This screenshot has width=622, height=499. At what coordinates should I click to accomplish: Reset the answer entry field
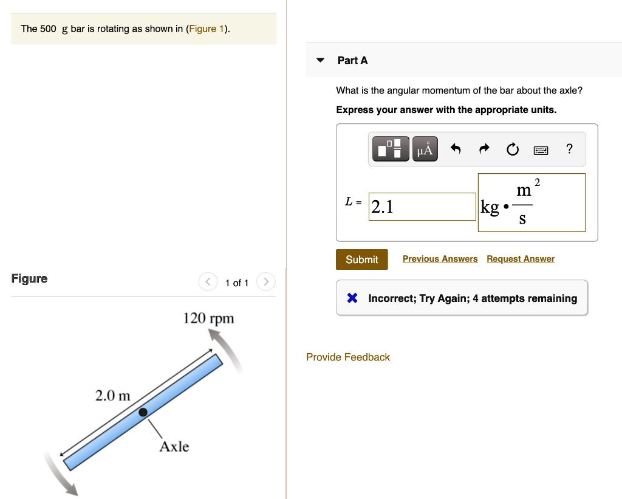(512, 148)
